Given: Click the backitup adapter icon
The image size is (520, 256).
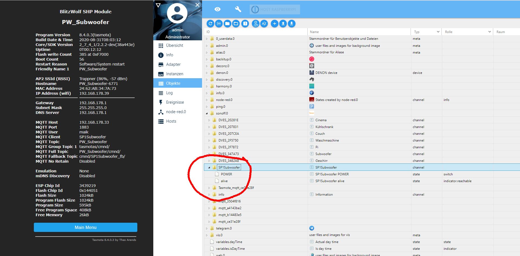Looking at the screenshot, I should [x=312, y=59].
